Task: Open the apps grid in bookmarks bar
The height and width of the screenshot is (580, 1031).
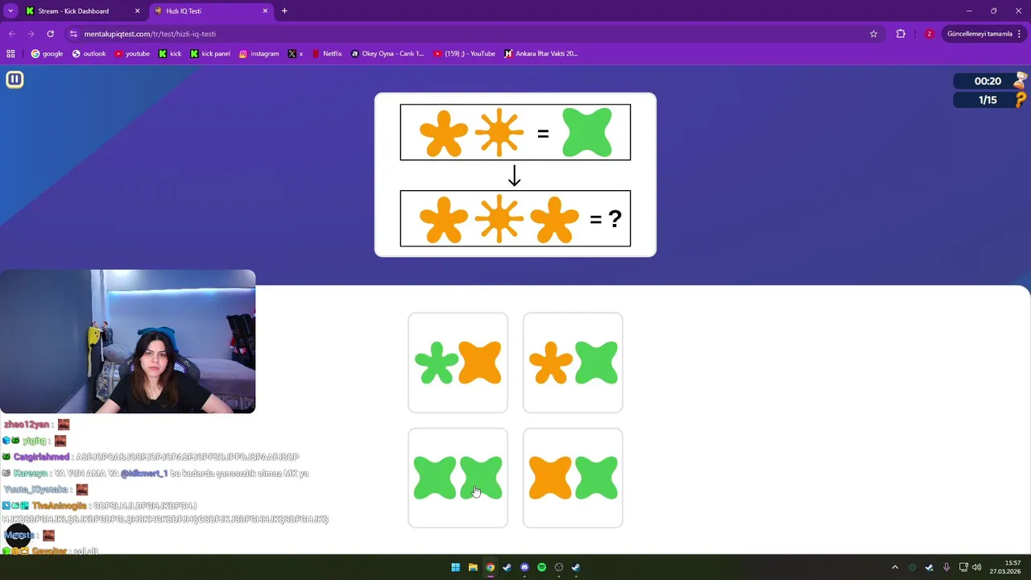Action: pos(10,54)
